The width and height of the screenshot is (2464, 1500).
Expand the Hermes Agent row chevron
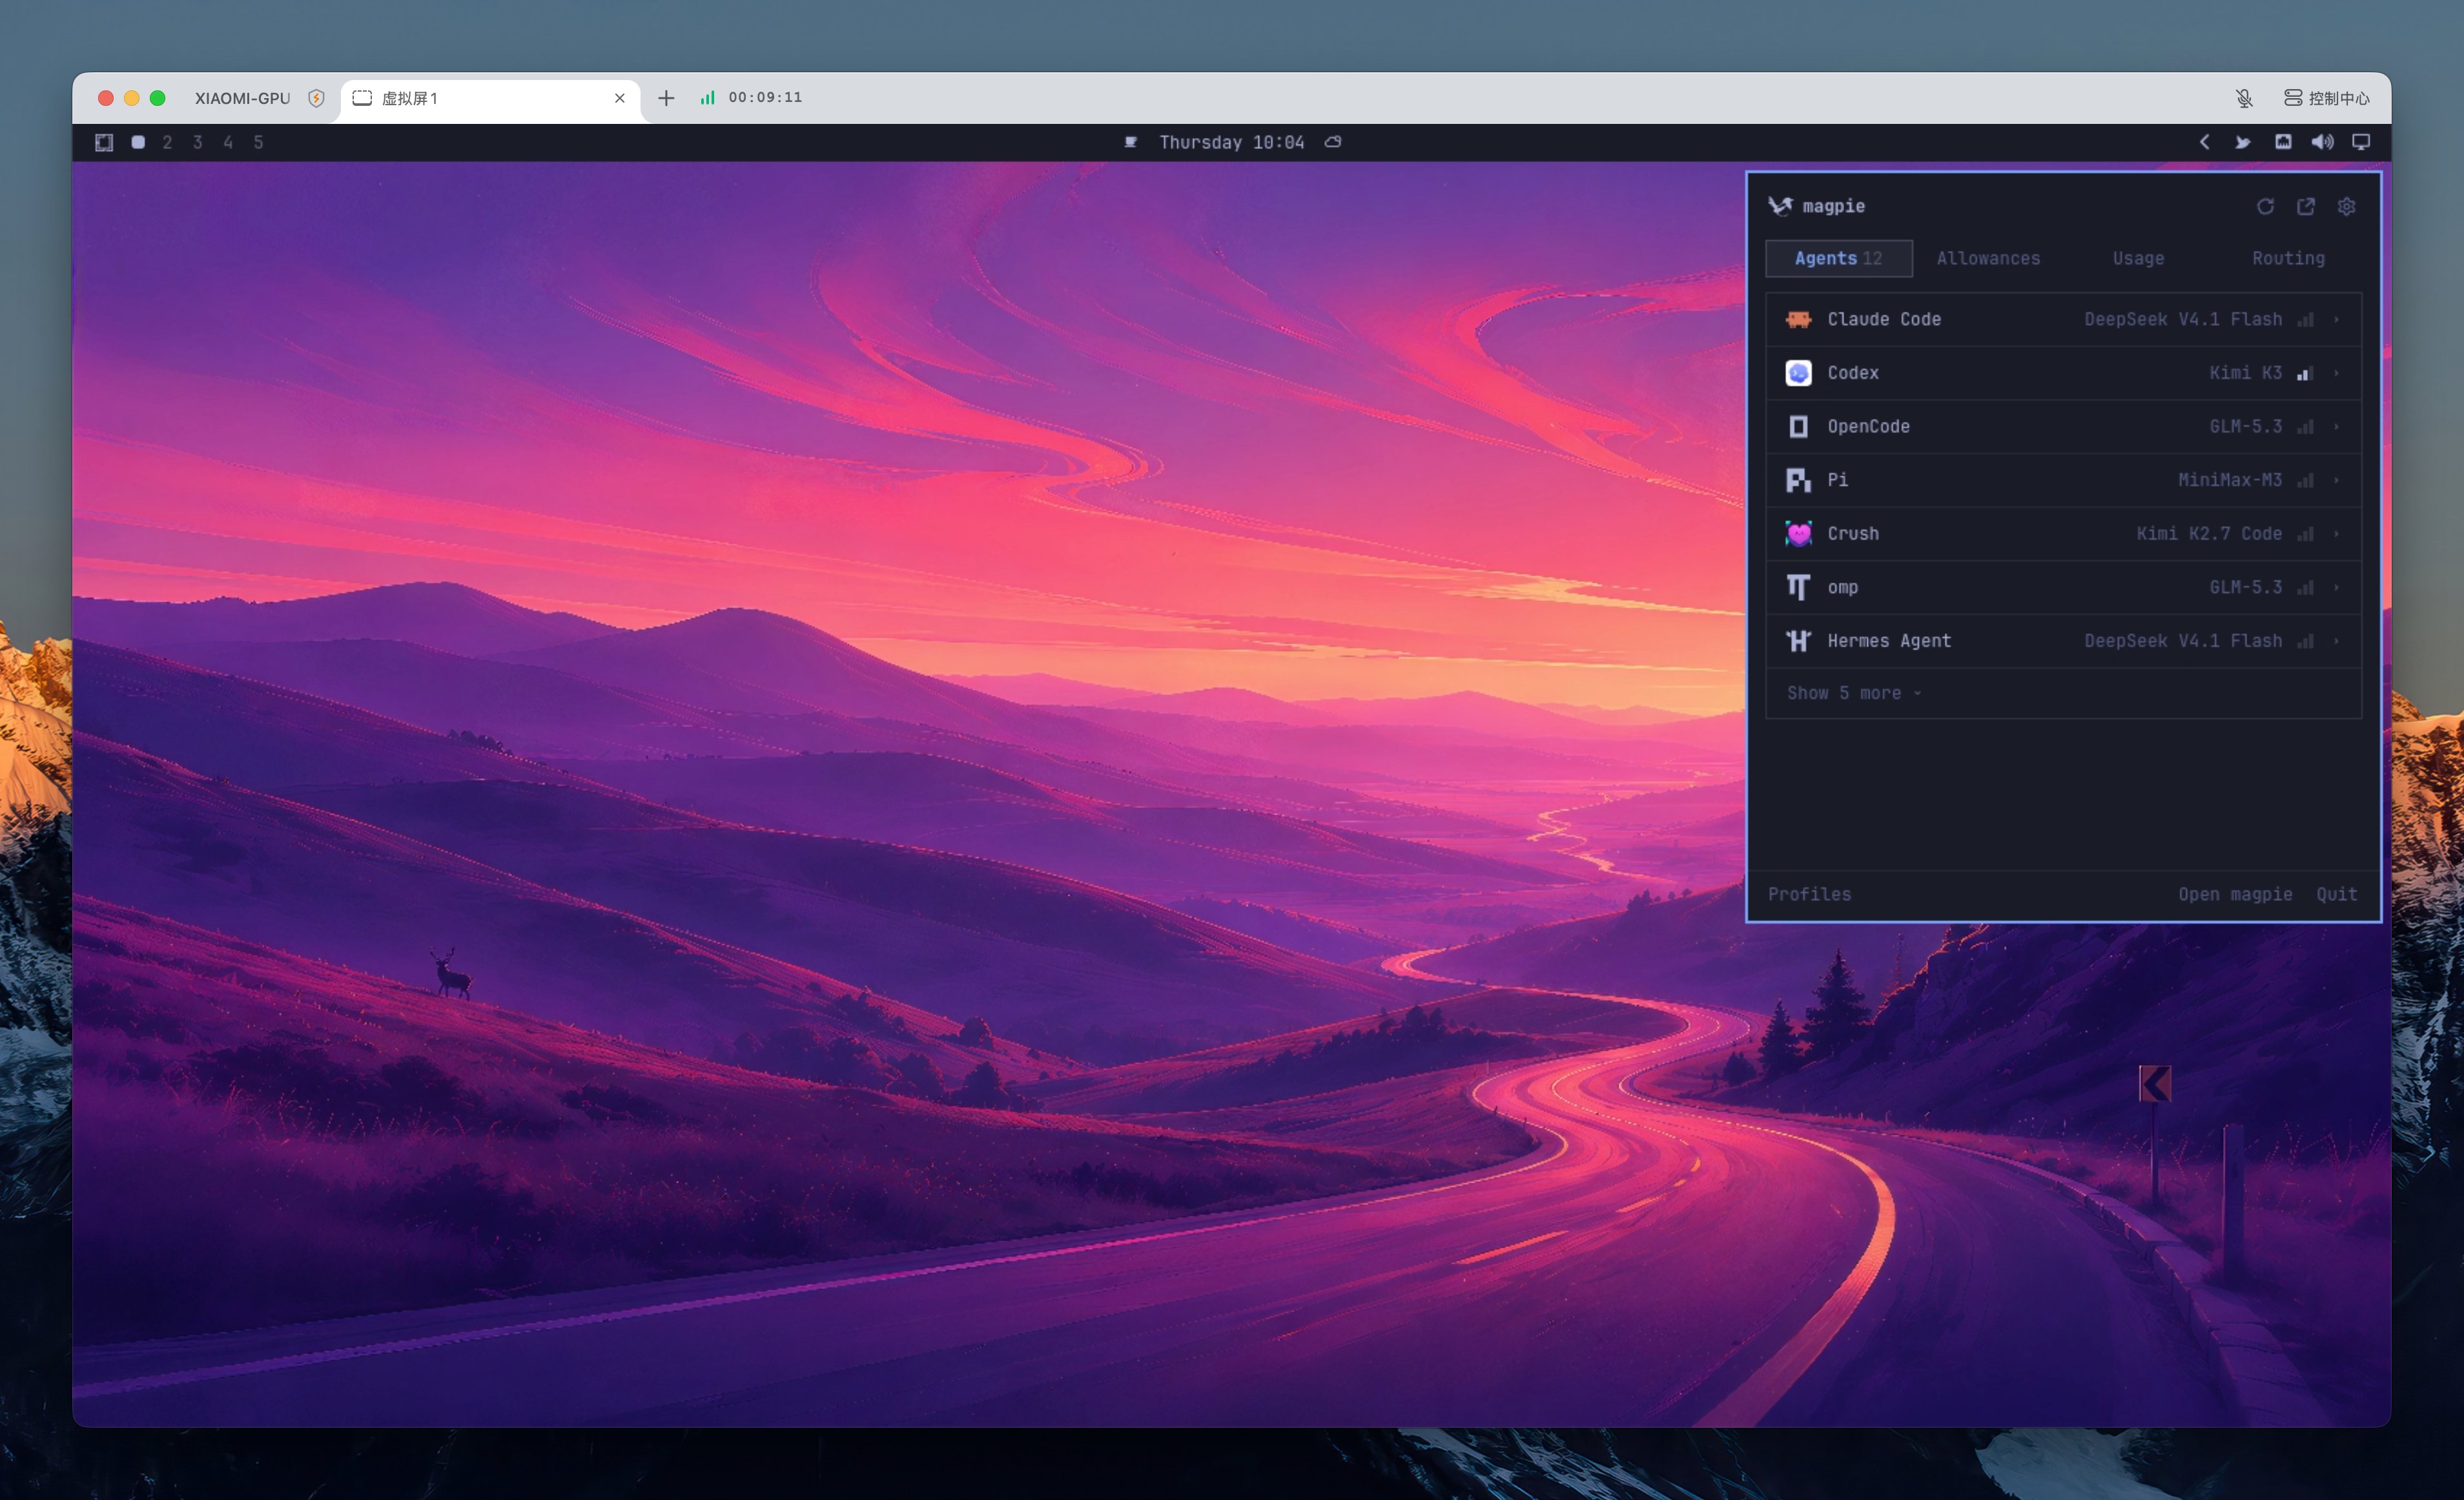click(2337, 640)
